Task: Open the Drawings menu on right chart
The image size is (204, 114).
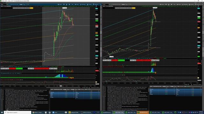Action: (x=185, y=4)
